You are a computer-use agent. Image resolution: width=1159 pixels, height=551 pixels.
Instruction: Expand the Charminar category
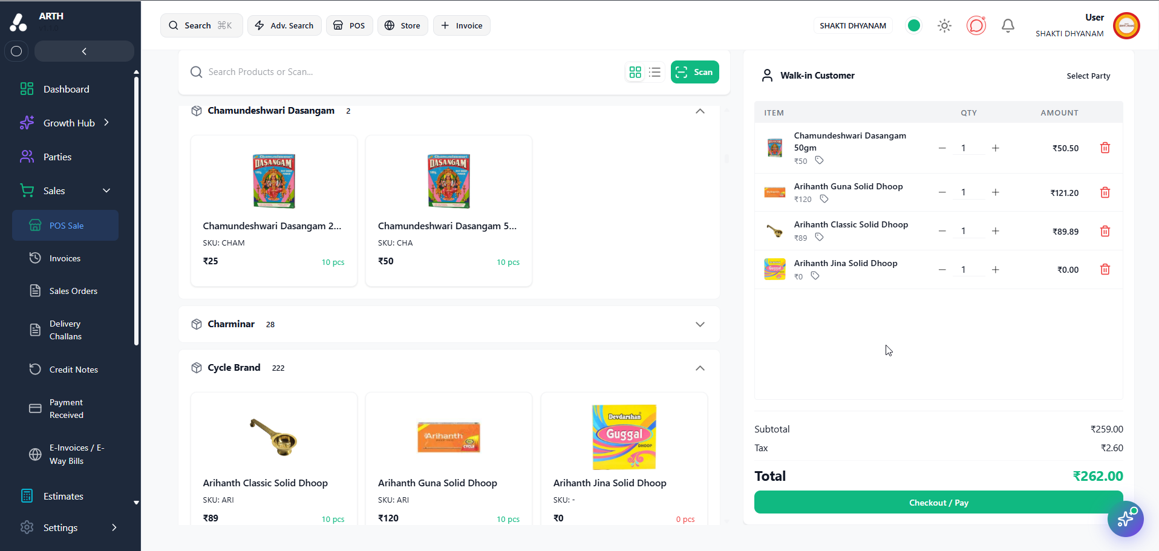coord(700,324)
